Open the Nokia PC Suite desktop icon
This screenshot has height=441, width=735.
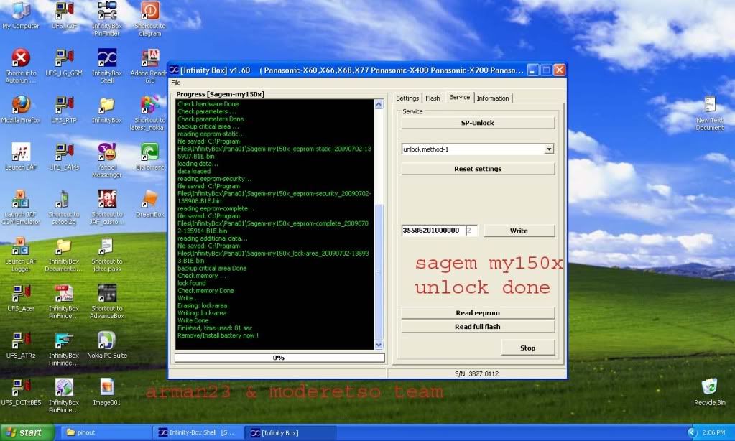click(107, 345)
